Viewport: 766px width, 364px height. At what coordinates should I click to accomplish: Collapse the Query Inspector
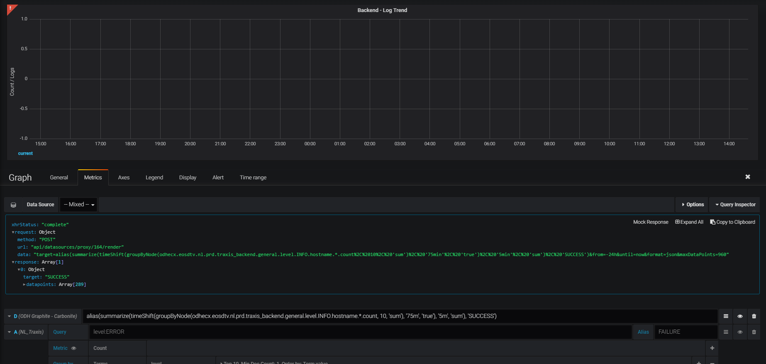[735, 205]
